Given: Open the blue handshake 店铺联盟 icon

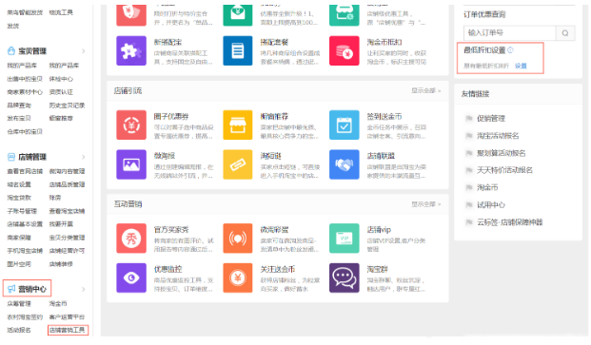Looking at the screenshot, I should (x=345, y=164).
